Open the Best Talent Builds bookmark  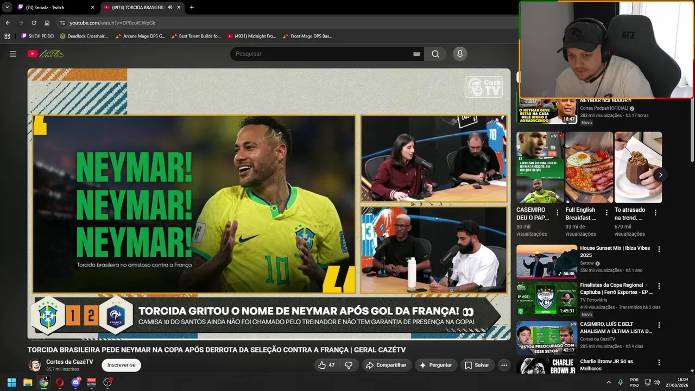(x=196, y=36)
